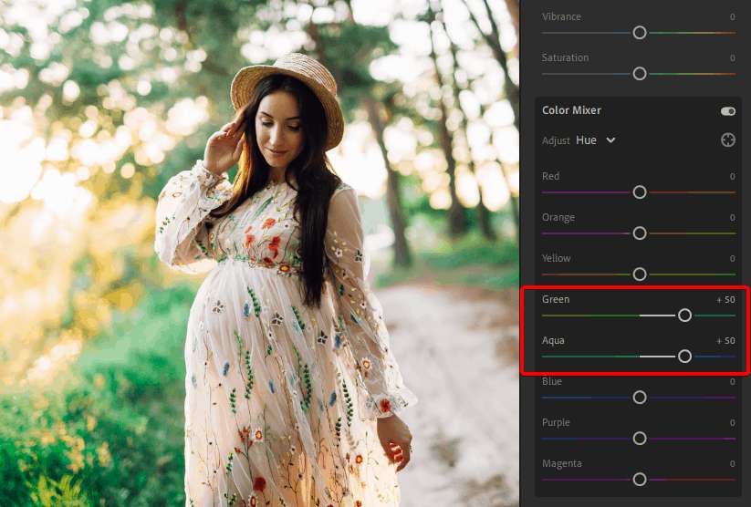The height and width of the screenshot is (507, 751).
Task: Click the Purple hue slider handle
Action: coord(640,438)
